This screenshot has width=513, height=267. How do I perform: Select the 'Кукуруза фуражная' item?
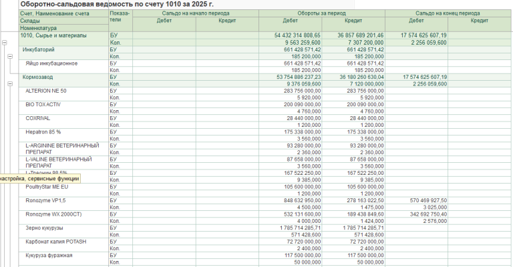49,256
